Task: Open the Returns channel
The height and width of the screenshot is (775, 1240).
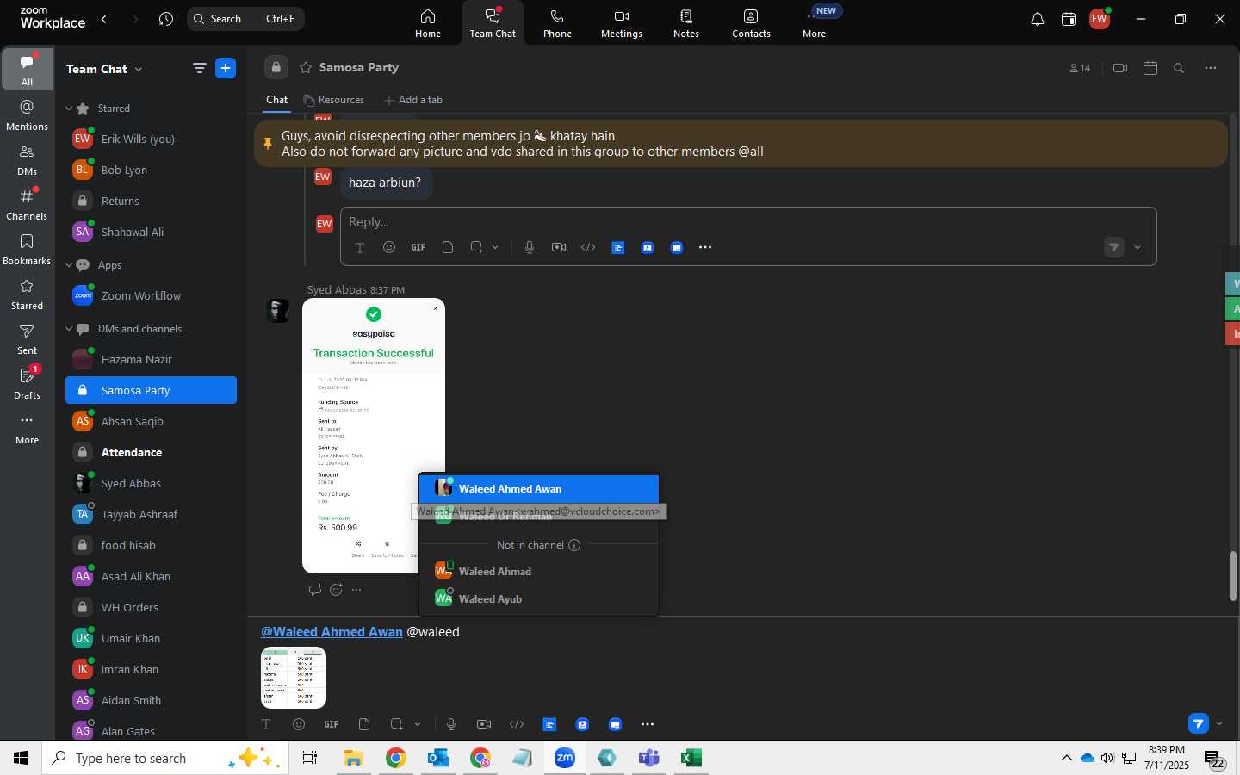Action: (151, 201)
